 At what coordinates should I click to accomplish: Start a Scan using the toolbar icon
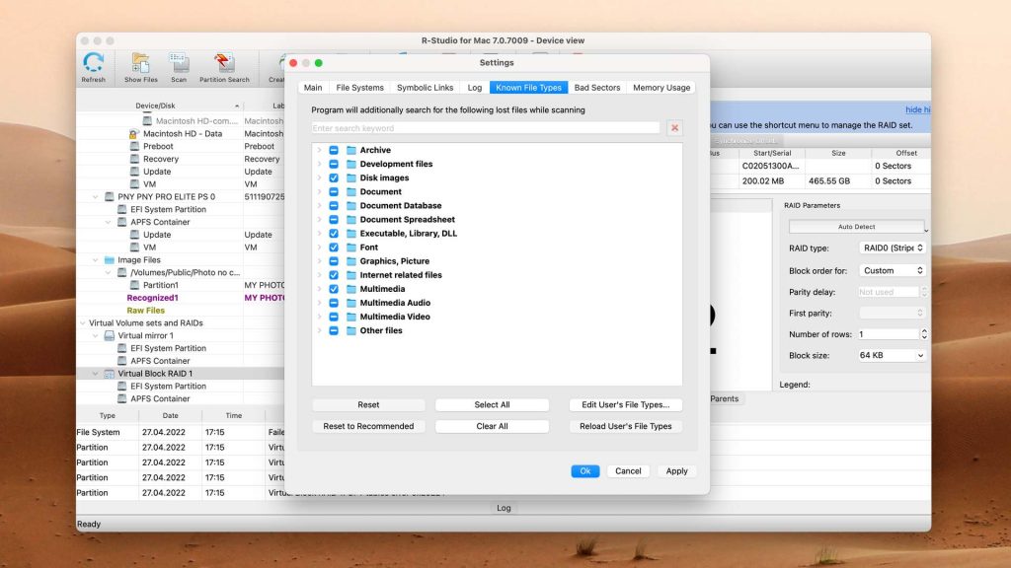pos(179,65)
